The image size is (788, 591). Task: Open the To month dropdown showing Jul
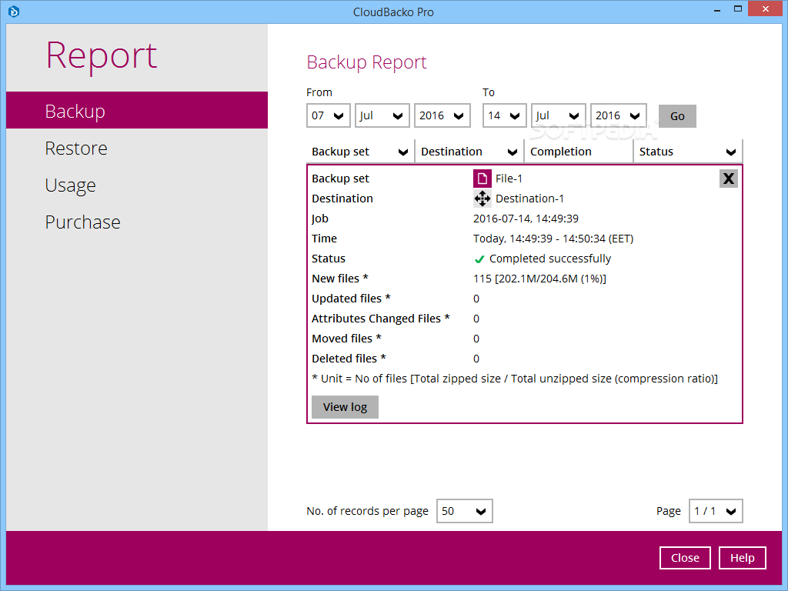(558, 115)
